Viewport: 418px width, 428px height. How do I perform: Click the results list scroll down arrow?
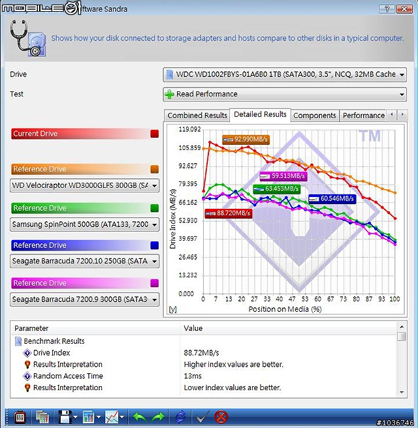(x=402, y=392)
